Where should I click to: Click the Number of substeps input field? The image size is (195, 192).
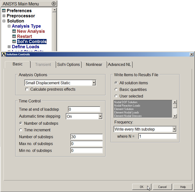coord(86,137)
